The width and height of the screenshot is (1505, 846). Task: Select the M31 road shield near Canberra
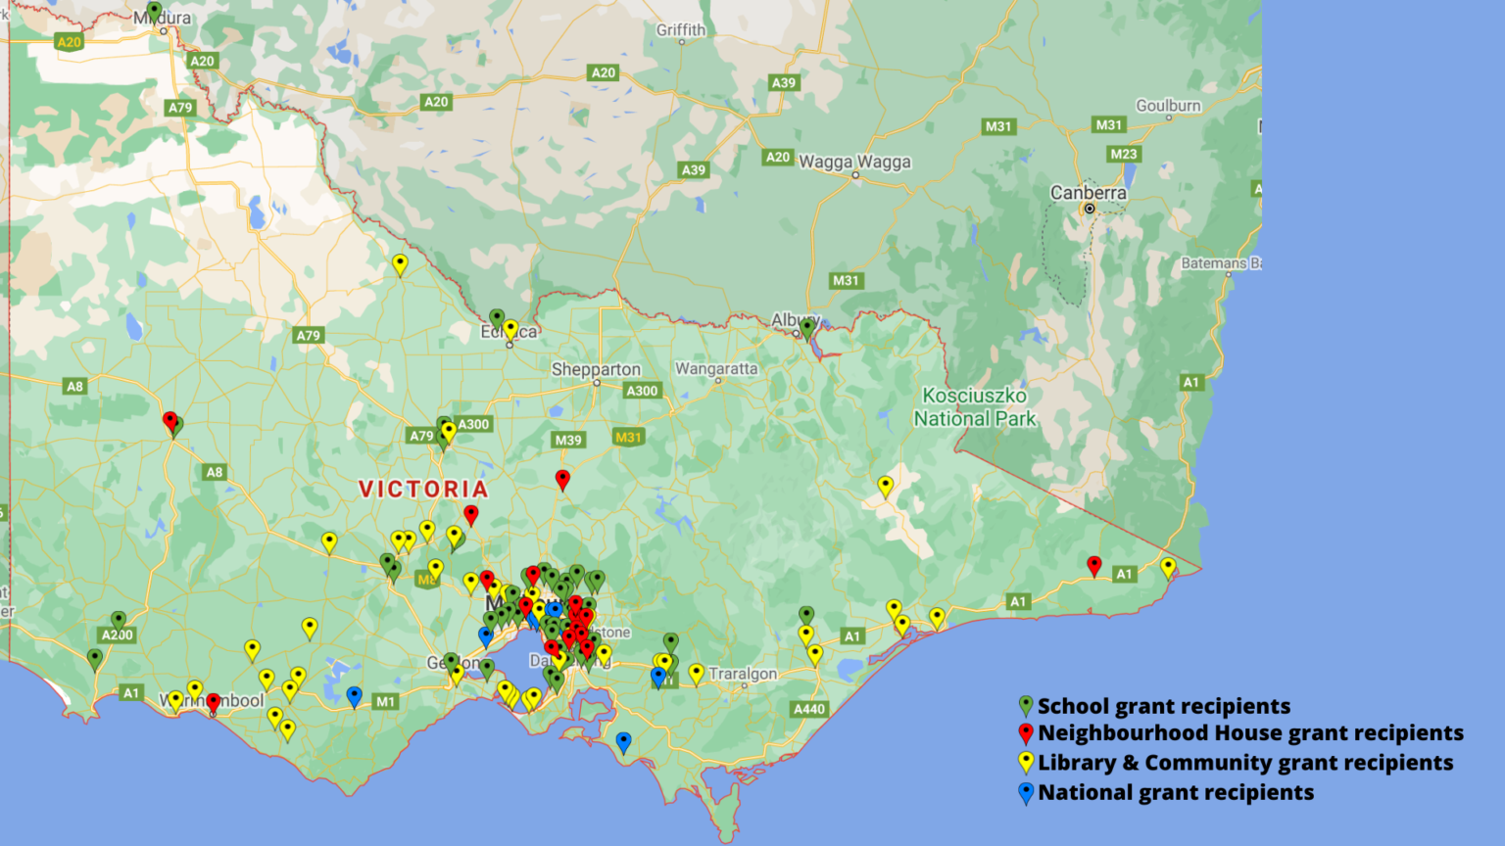pos(1108,124)
